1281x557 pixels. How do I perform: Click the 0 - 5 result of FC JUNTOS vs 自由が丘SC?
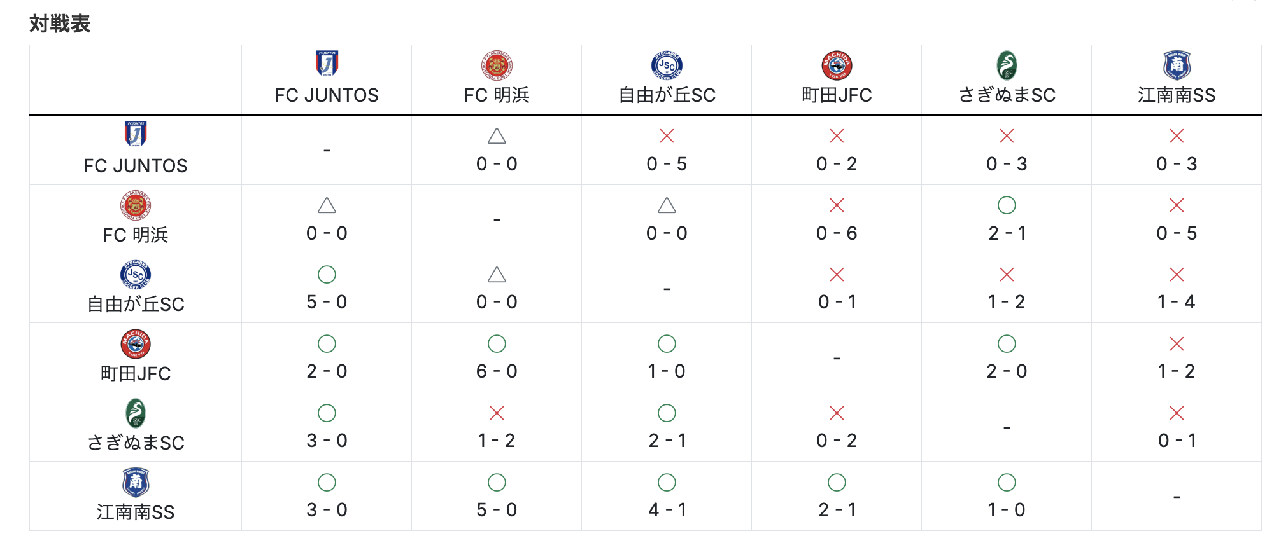coord(667,164)
